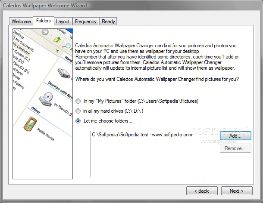Click the Remove... button
Screen dimensions: 263x203
pyautogui.click(x=235, y=148)
